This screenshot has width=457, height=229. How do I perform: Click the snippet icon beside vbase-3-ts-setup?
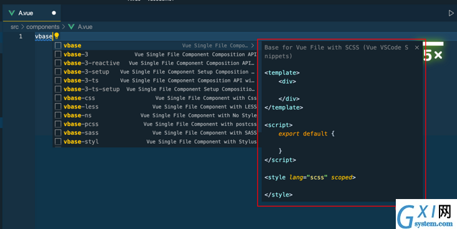pyautogui.click(x=58, y=89)
